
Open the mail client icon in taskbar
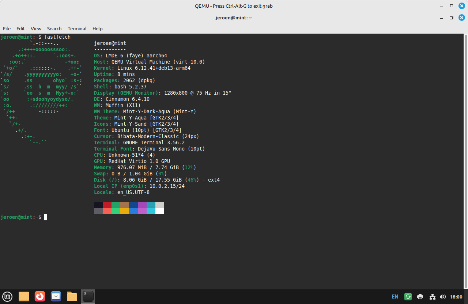click(56, 296)
